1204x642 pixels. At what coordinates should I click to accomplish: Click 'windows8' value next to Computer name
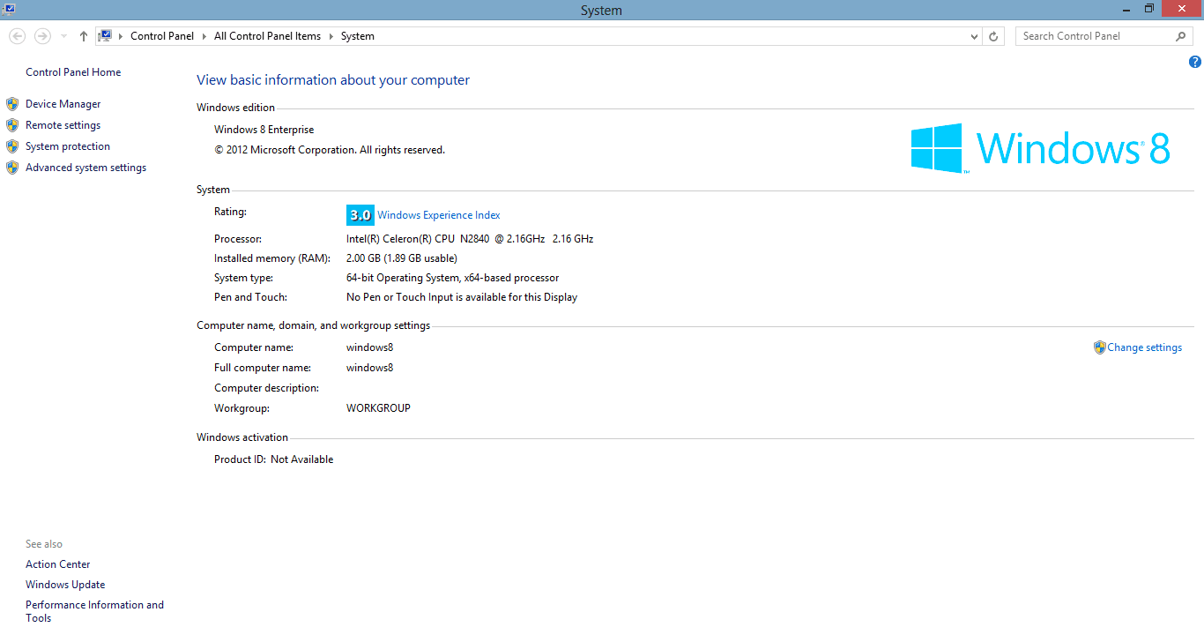pos(370,347)
